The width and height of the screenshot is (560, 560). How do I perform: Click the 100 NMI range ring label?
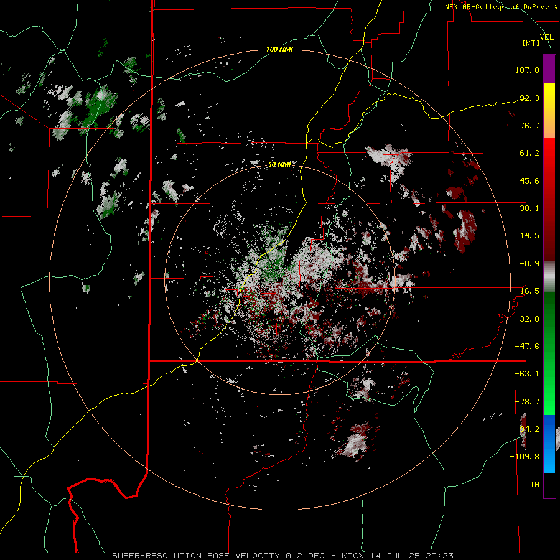pyautogui.click(x=279, y=49)
